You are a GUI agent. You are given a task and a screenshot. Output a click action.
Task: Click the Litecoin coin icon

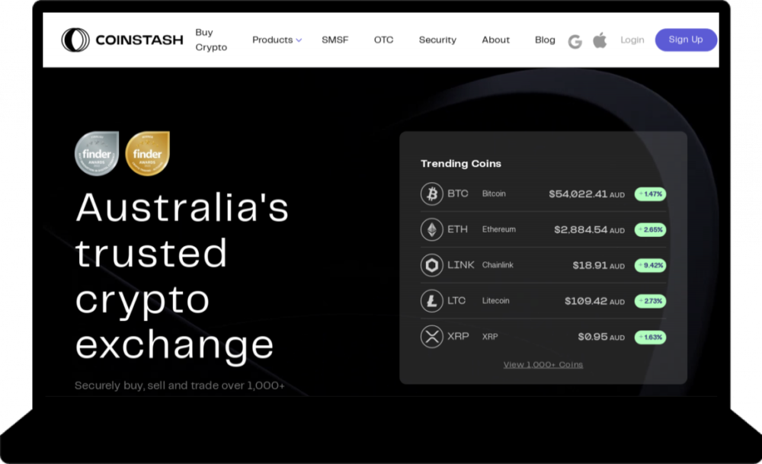pos(431,301)
